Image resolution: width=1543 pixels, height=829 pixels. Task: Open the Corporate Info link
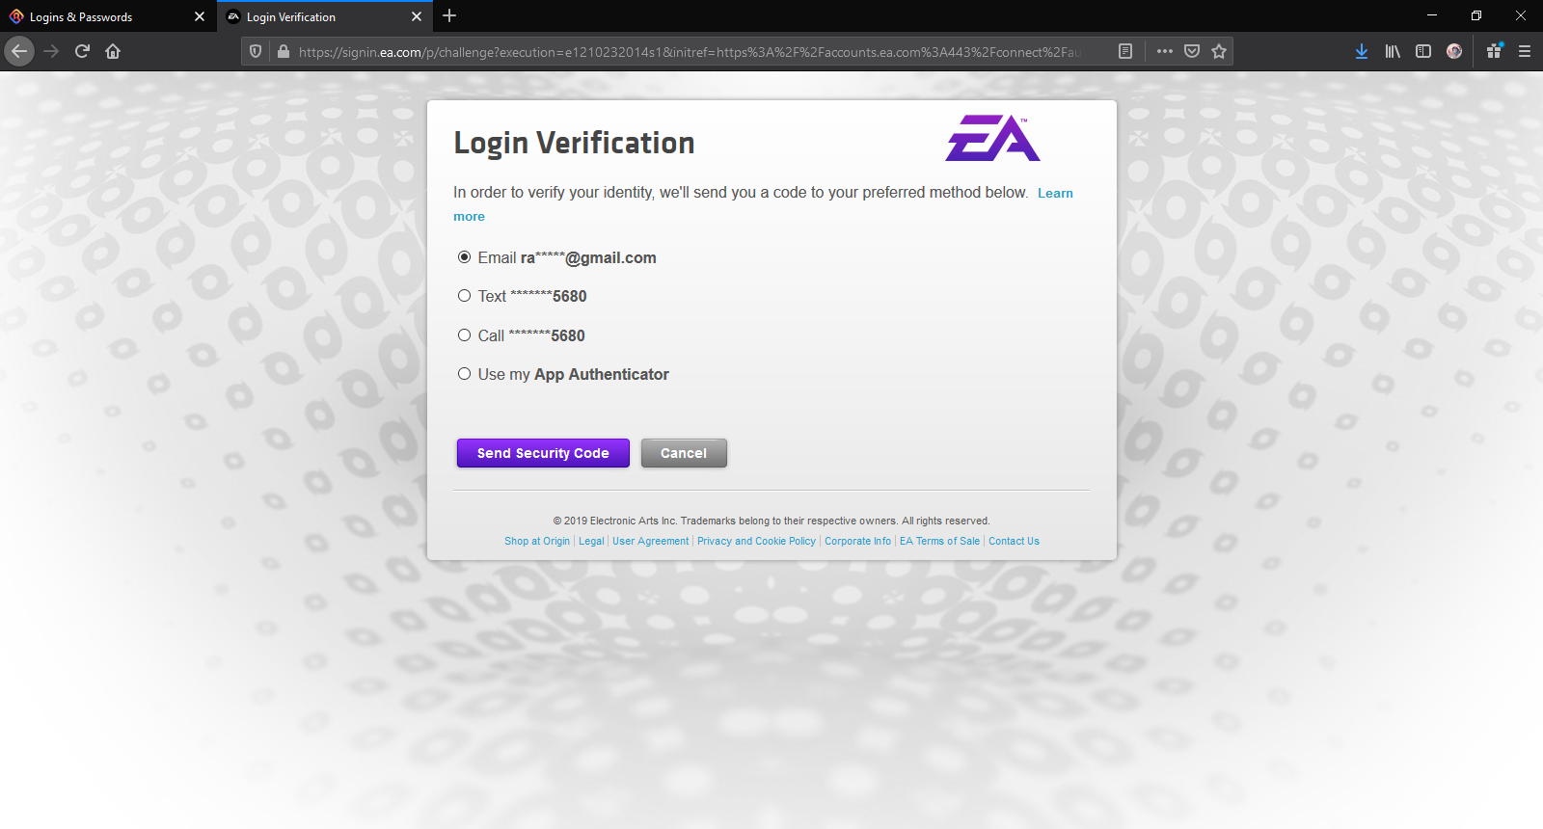tap(857, 541)
